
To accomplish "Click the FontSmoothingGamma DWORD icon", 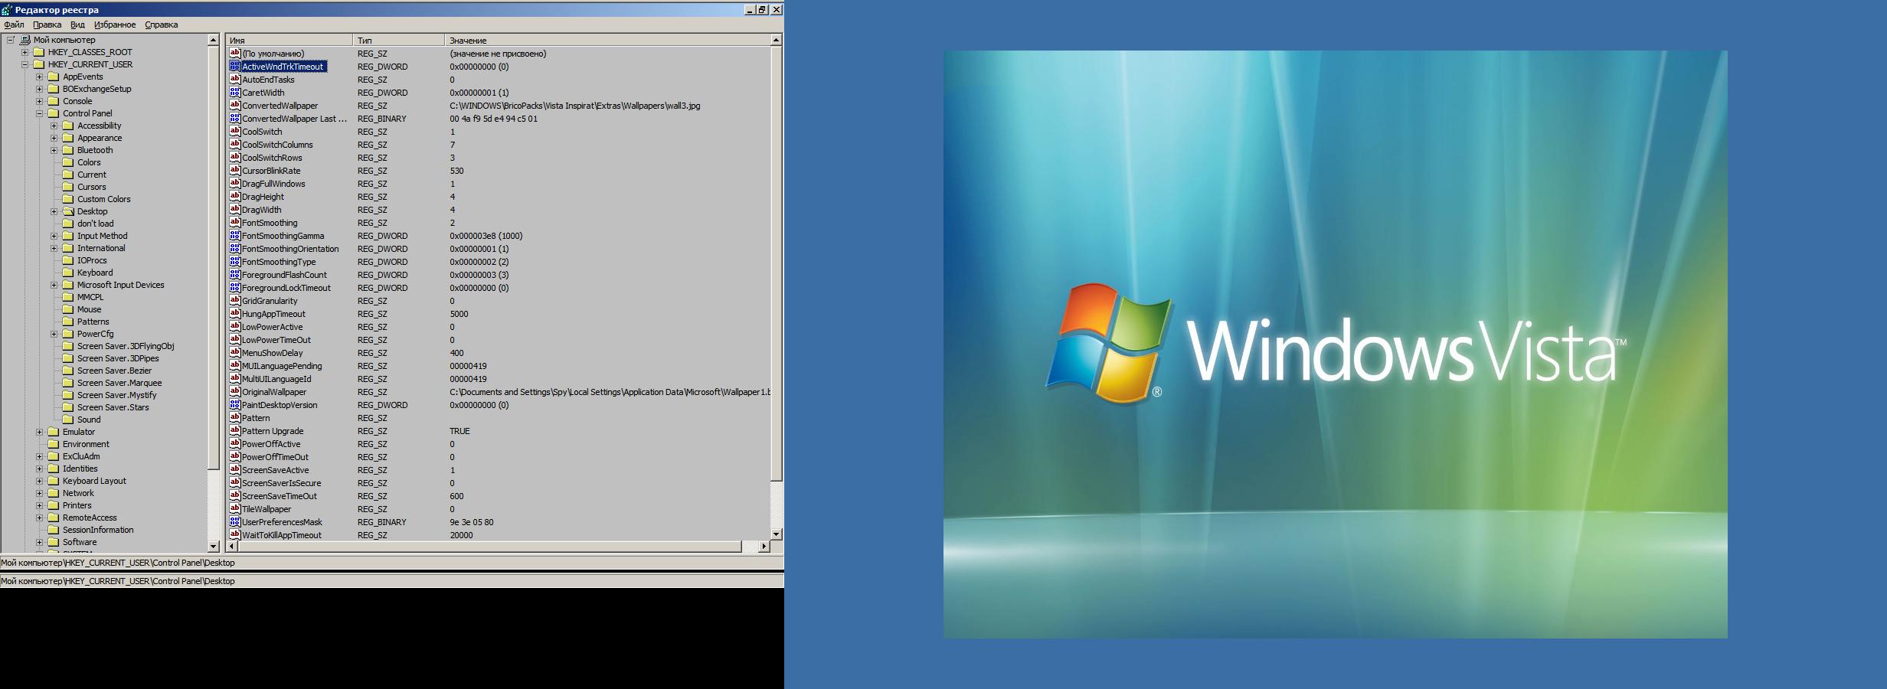I will pyautogui.click(x=235, y=236).
